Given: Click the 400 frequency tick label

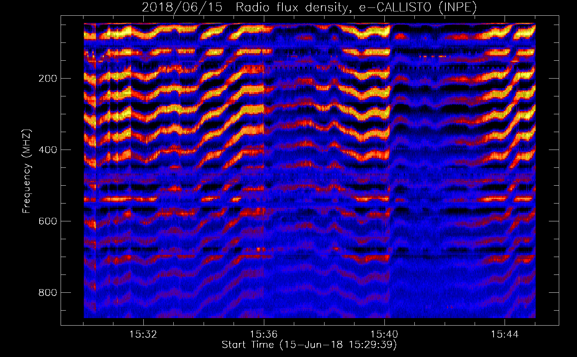Looking at the screenshot, I should pos(47,150).
